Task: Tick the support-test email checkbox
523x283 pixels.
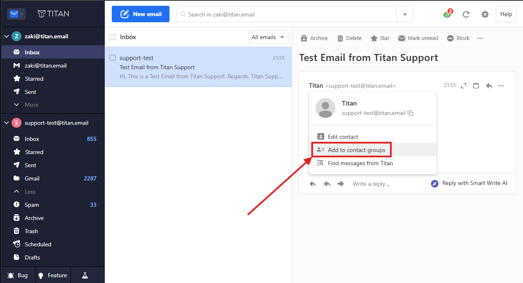Action: (x=113, y=58)
